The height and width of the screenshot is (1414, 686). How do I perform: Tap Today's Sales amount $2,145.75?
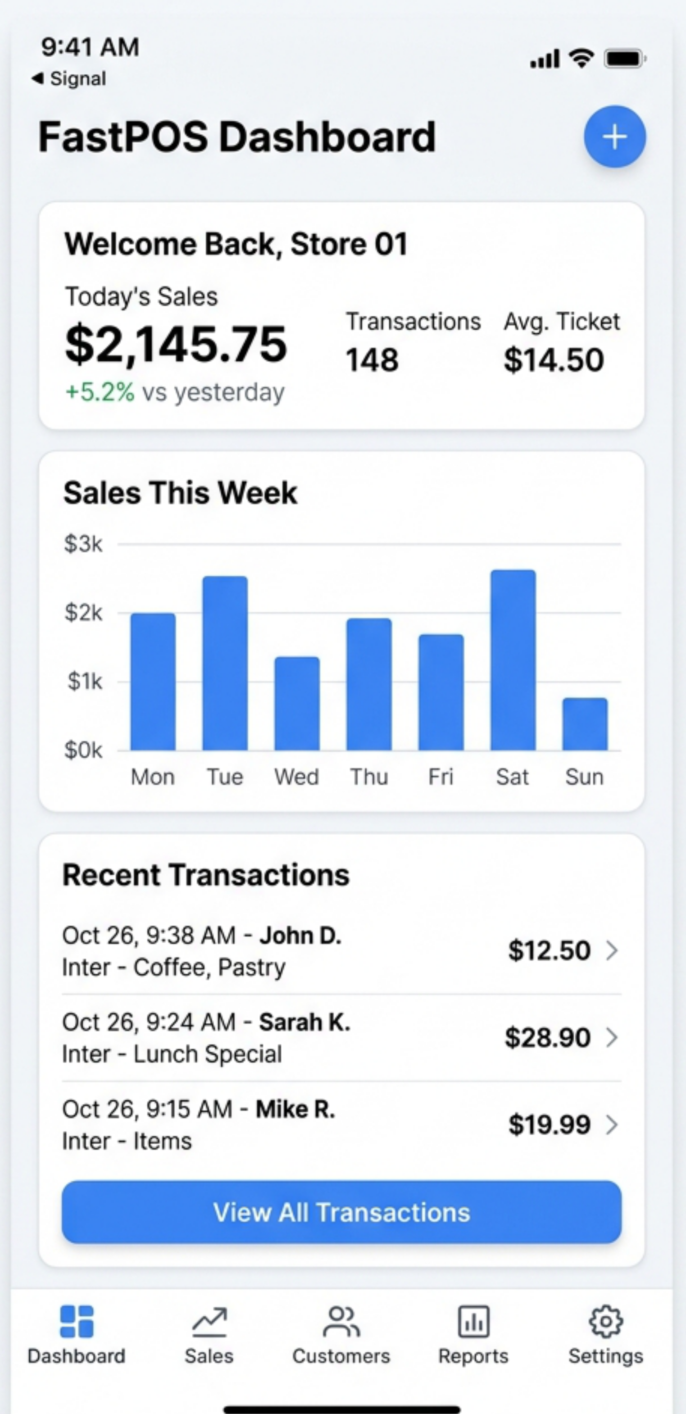[176, 344]
